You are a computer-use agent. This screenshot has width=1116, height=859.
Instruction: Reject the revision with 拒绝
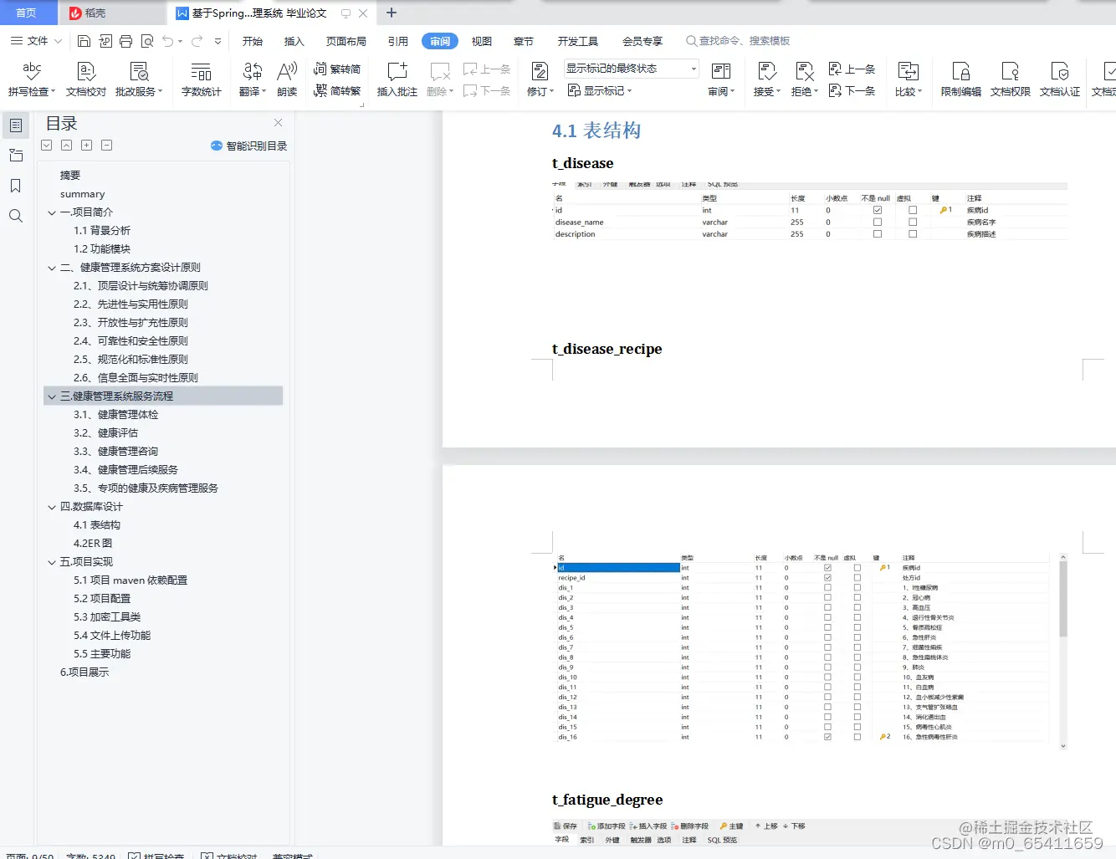click(805, 79)
